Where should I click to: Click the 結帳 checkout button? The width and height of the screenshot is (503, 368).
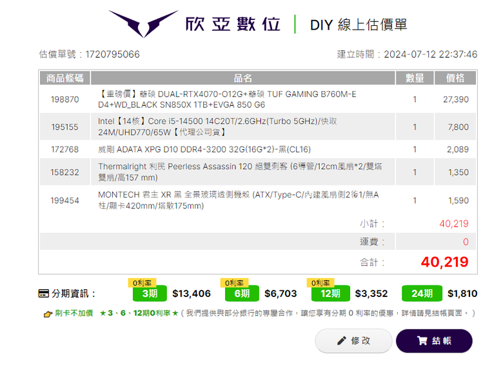pos(434,341)
